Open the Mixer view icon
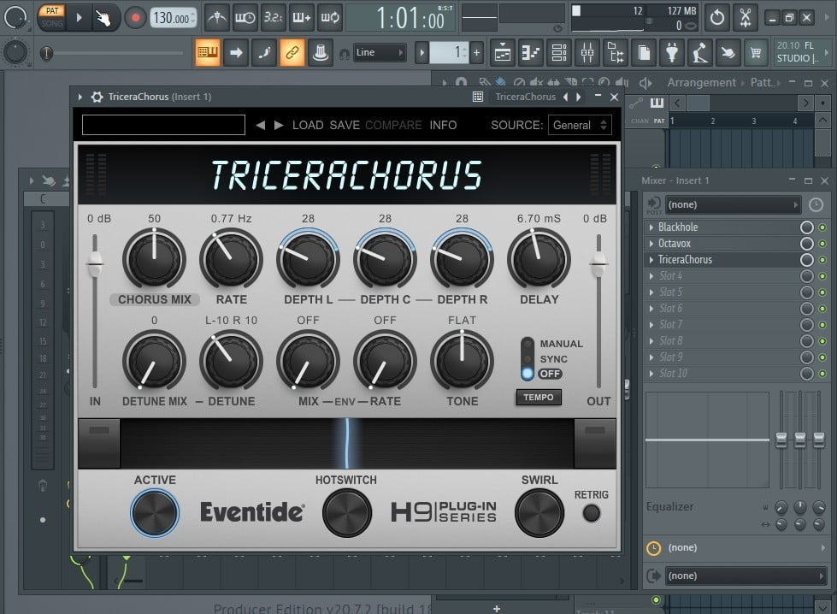Image resolution: width=837 pixels, height=614 pixels. [587, 52]
